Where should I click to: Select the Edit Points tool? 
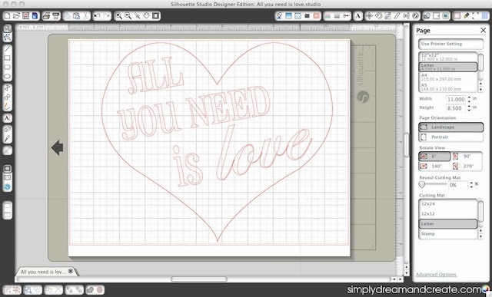tap(7, 38)
